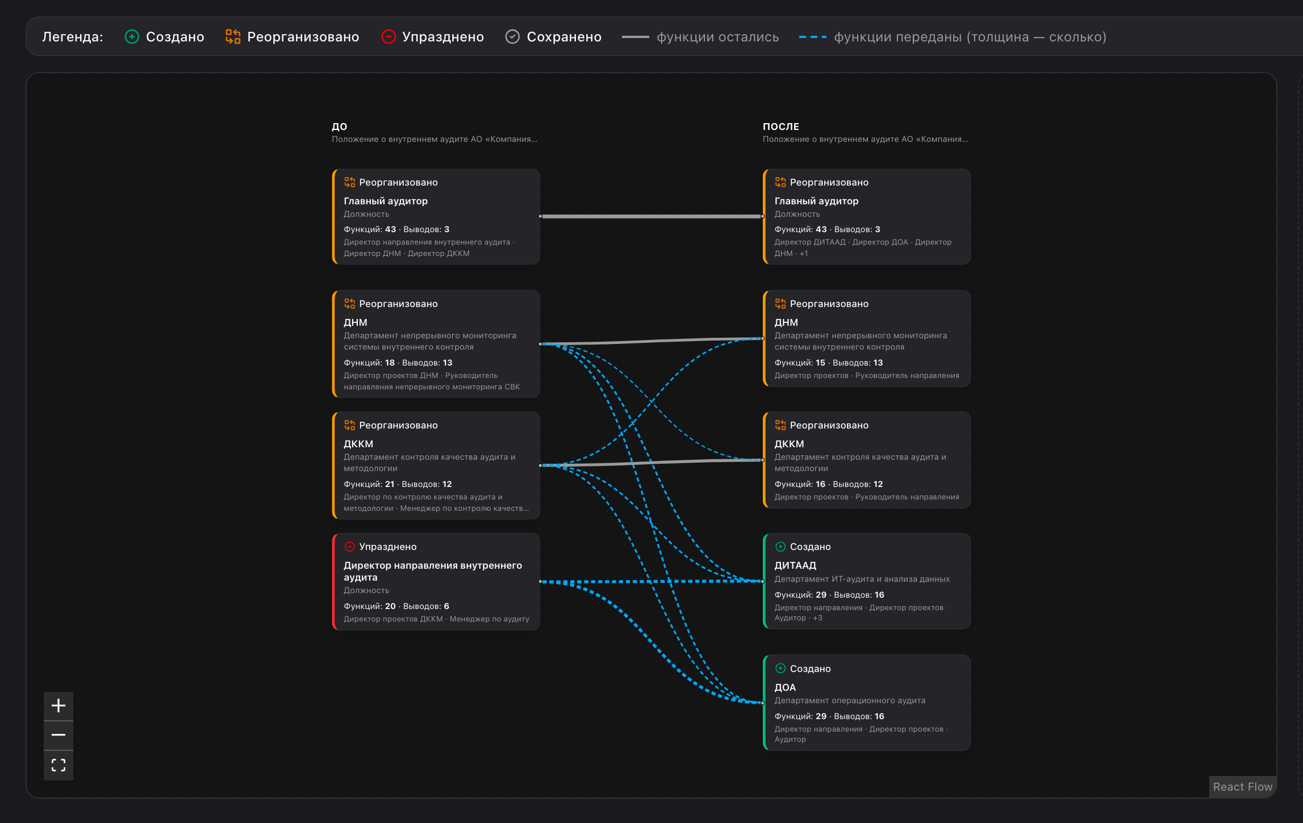
Task: Select the right ДККМ node title
Action: pyautogui.click(x=789, y=444)
